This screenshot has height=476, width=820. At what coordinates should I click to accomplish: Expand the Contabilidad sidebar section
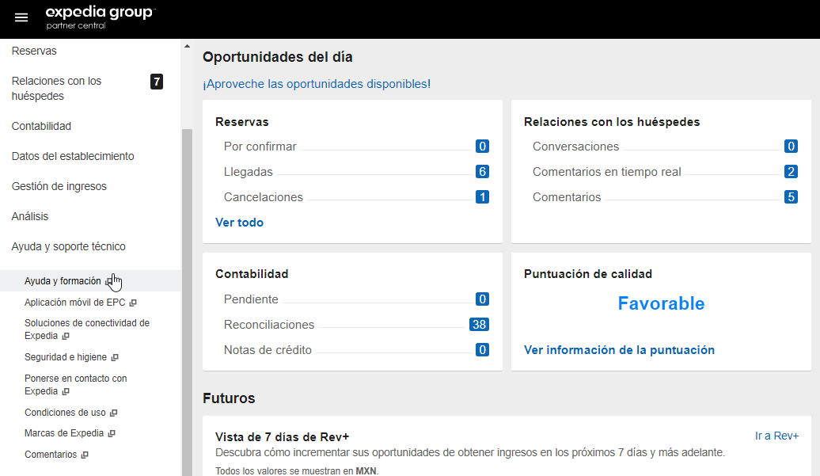point(41,126)
